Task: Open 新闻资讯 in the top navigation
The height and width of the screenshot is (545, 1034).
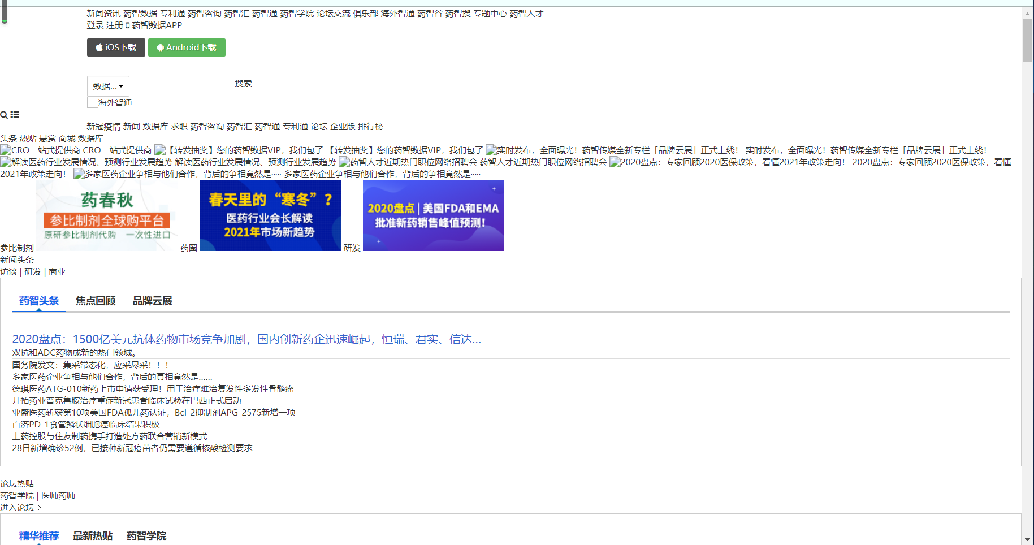Action: click(103, 14)
